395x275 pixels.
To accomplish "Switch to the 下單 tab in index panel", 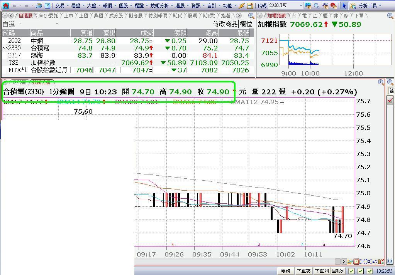I will (359, 16).
